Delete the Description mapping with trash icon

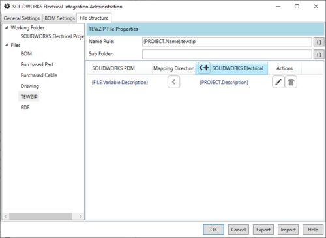tap(291, 82)
